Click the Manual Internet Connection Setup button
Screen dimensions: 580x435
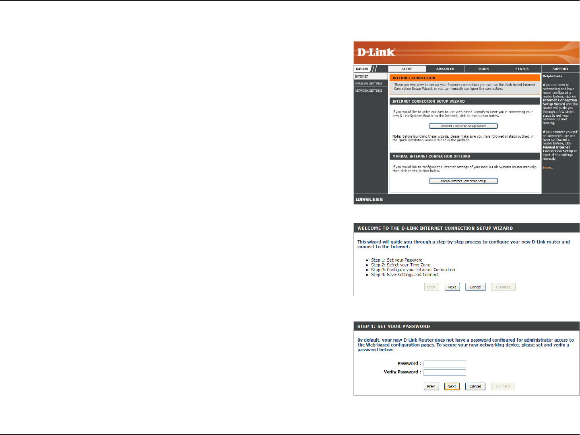point(463,181)
